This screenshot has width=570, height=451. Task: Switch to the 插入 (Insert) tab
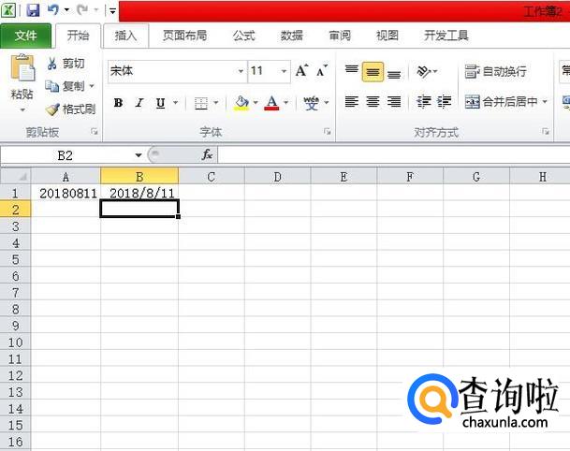(x=125, y=36)
